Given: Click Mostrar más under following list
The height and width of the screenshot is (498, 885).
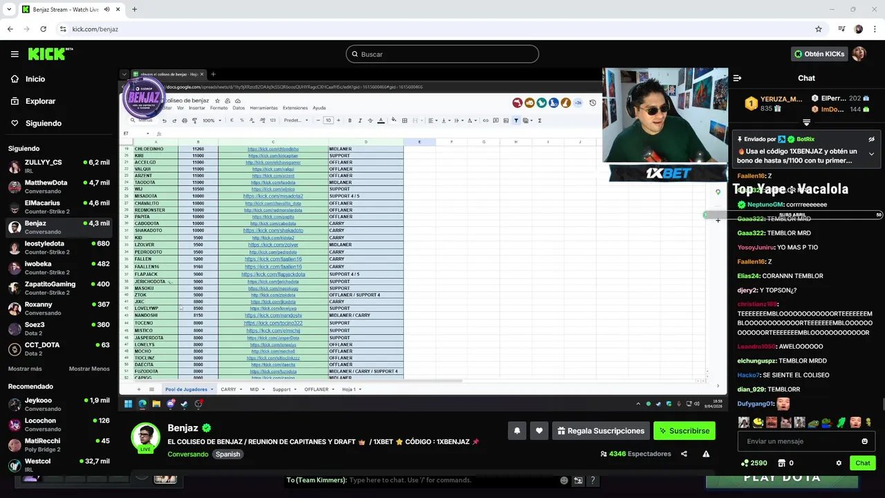Looking at the screenshot, I should coord(25,369).
